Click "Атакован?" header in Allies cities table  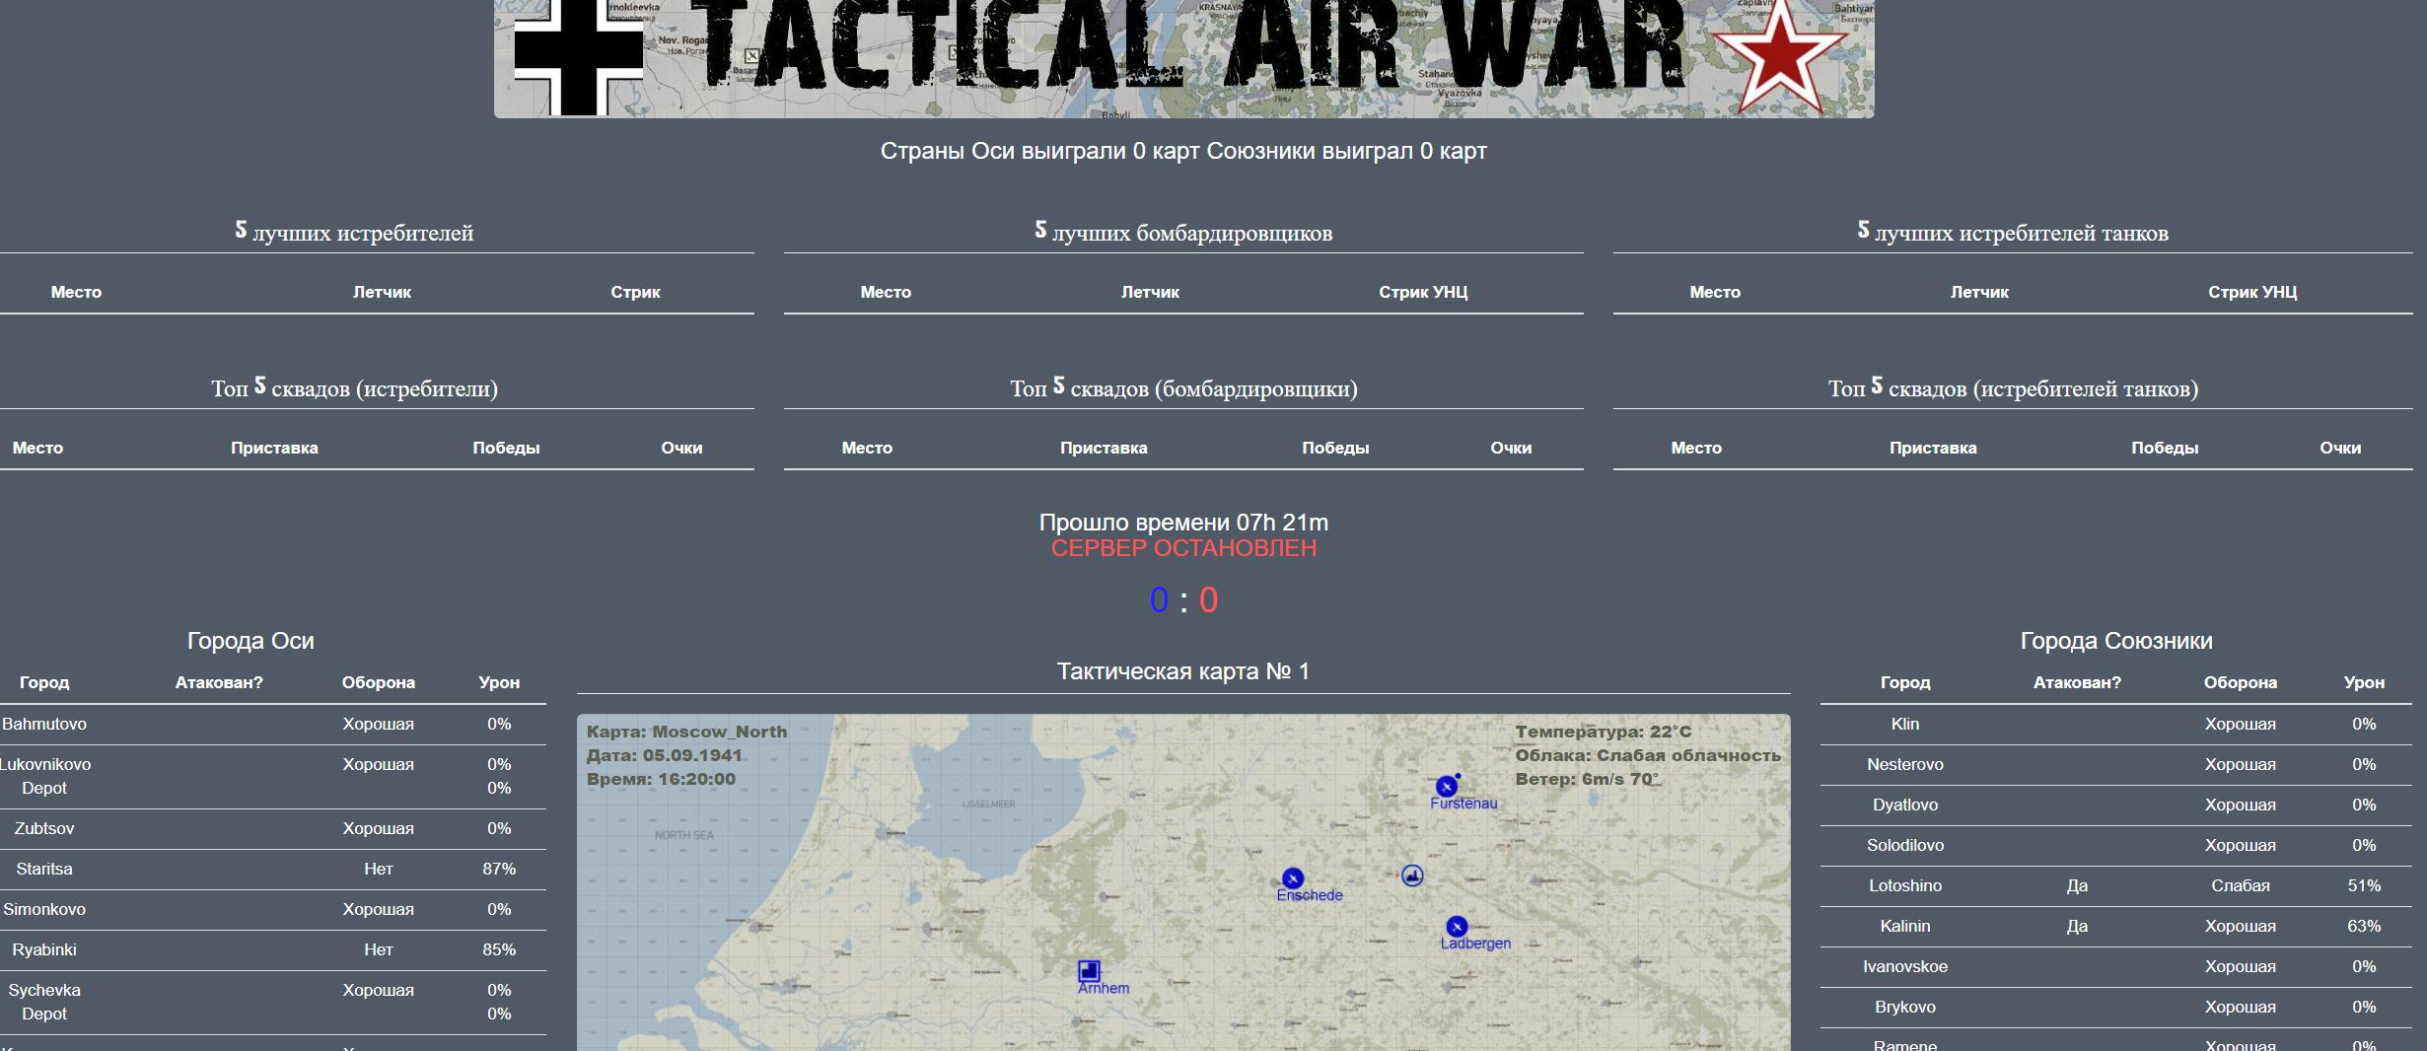click(x=2077, y=682)
